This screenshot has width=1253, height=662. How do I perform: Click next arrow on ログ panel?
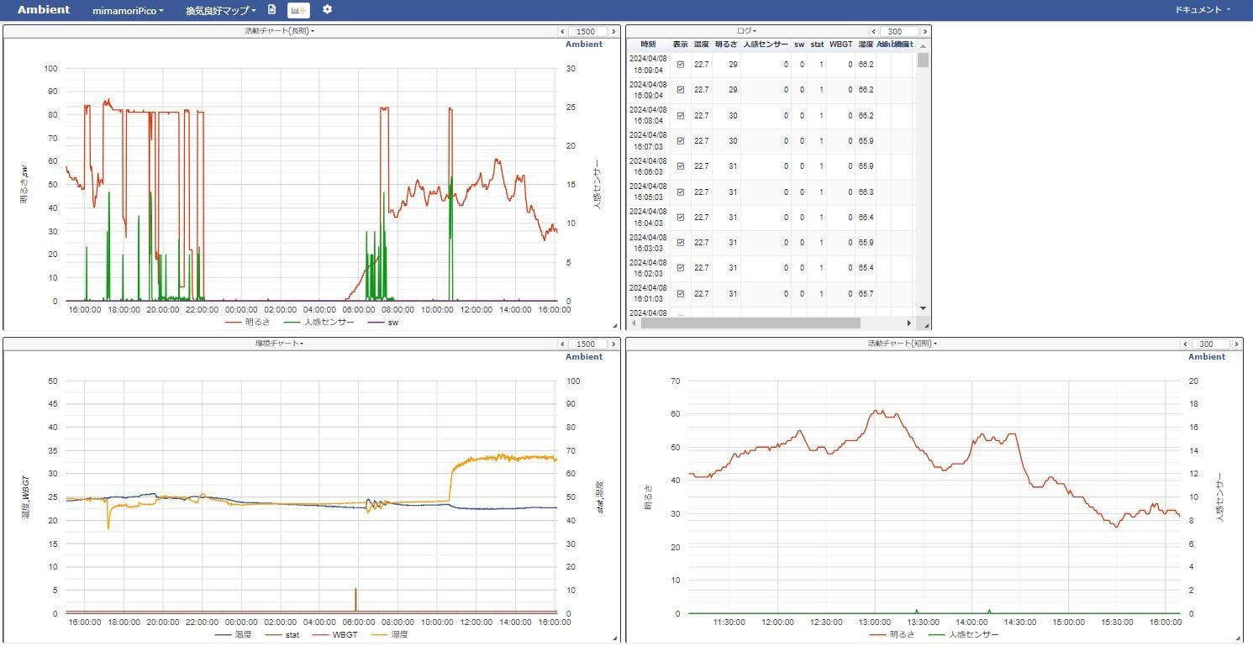(924, 32)
